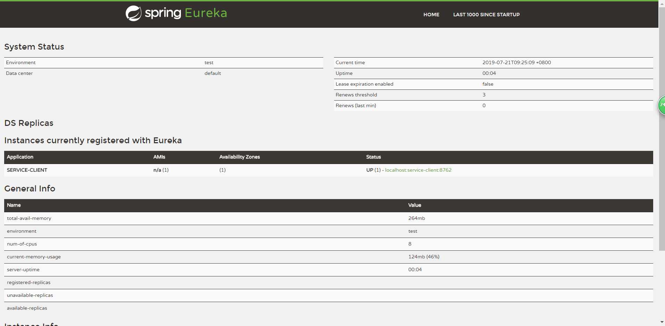Select the 'false' lease expiration value
The image size is (665, 326).
click(x=488, y=84)
